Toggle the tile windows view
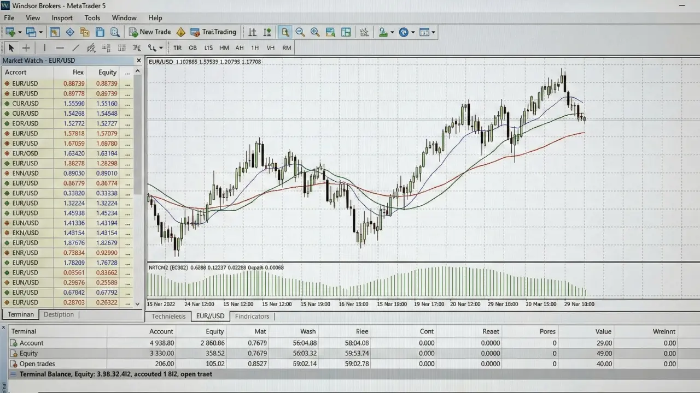This screenshot has width=700, height=393. (x=346, y=32)
